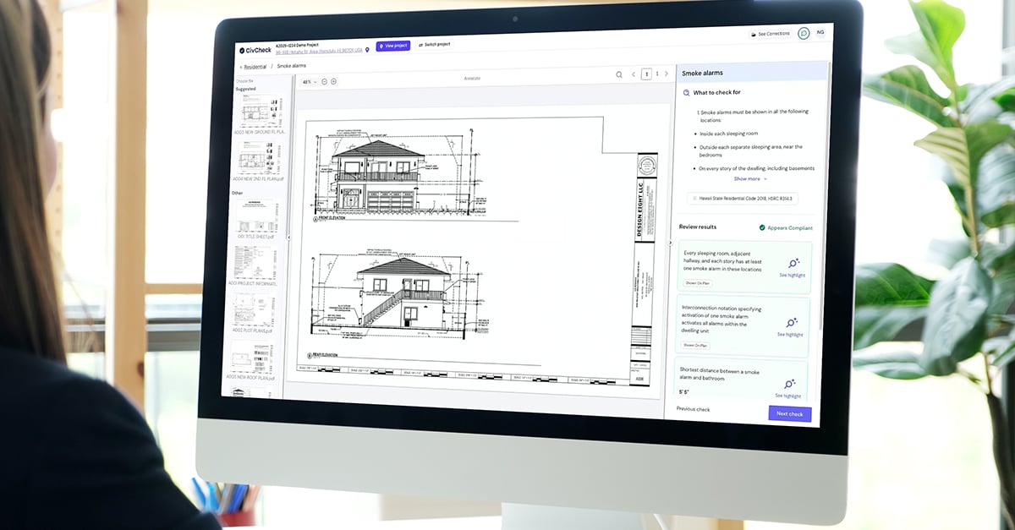Go to Previous check
Screen dimensions: 1015x530
point(693,409)
